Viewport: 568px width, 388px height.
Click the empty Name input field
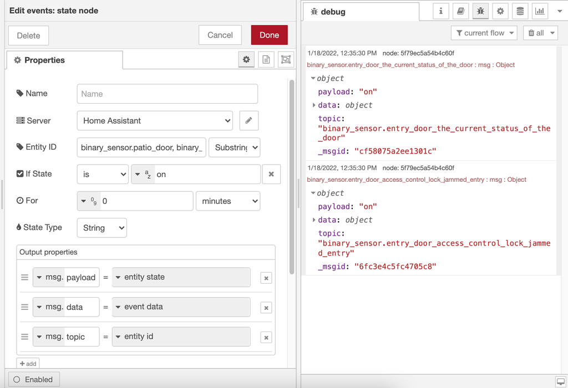(x=166, y=94)
